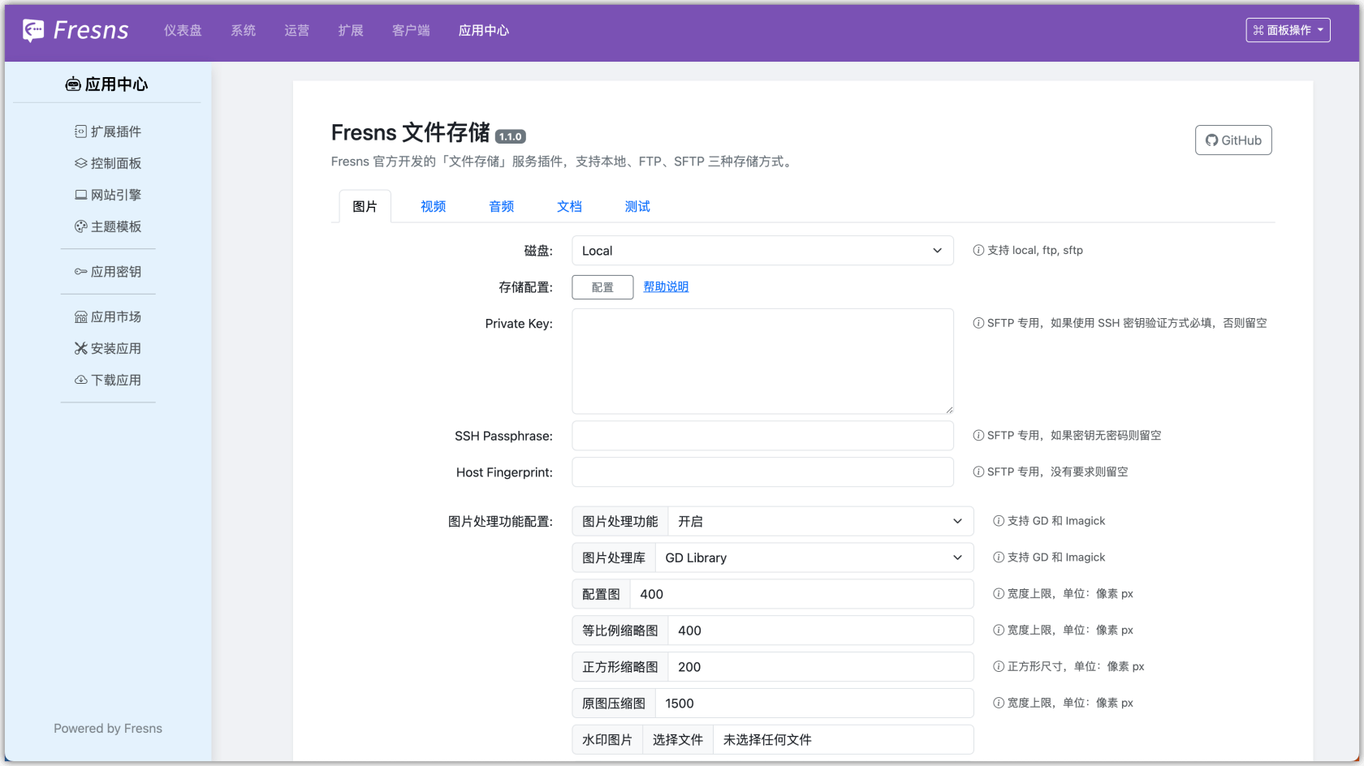1364x766 pixels.
Task: Click the 下载应用 cloud download icon
Action: pyautogui.click(x=80, y=380)
